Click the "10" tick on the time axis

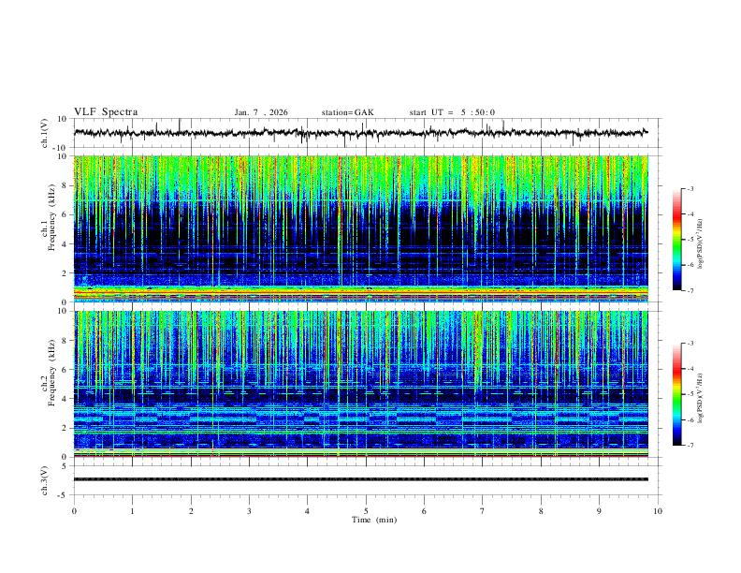click(x=658, y=511)
